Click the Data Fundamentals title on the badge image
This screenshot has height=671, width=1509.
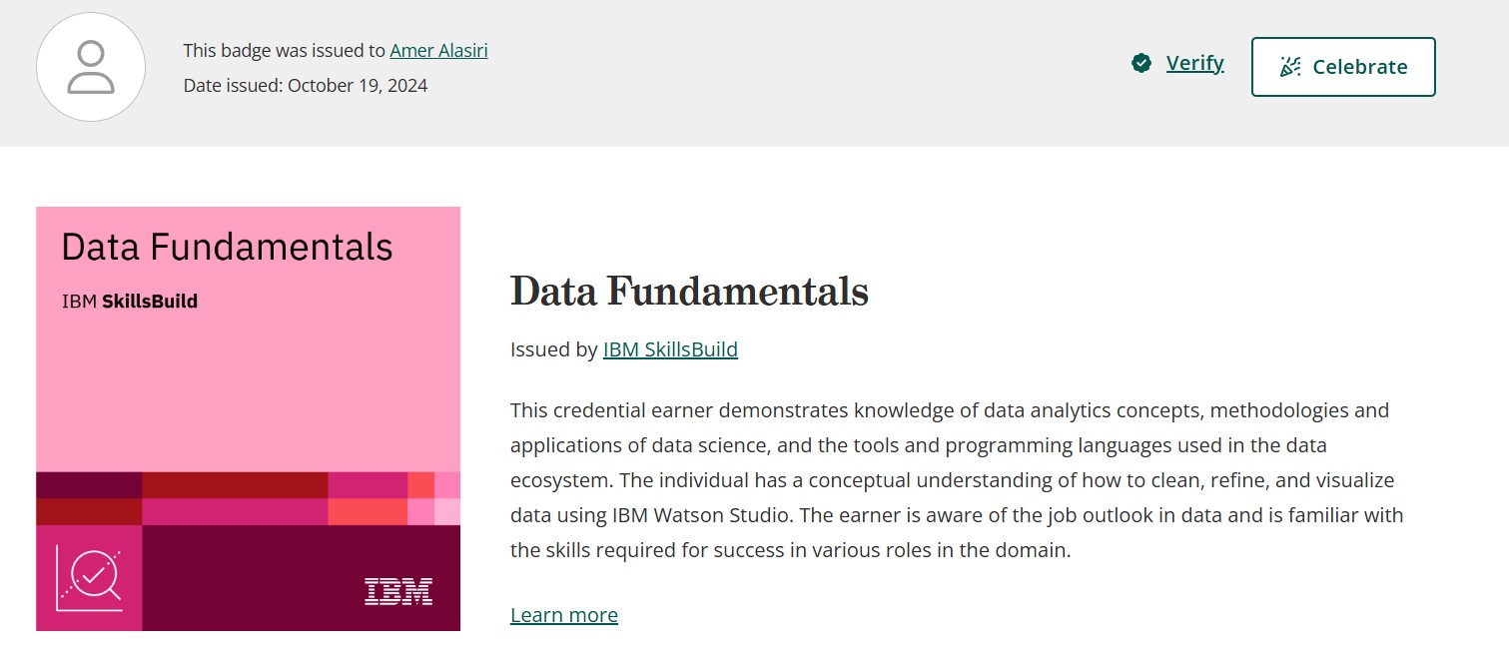227,247
